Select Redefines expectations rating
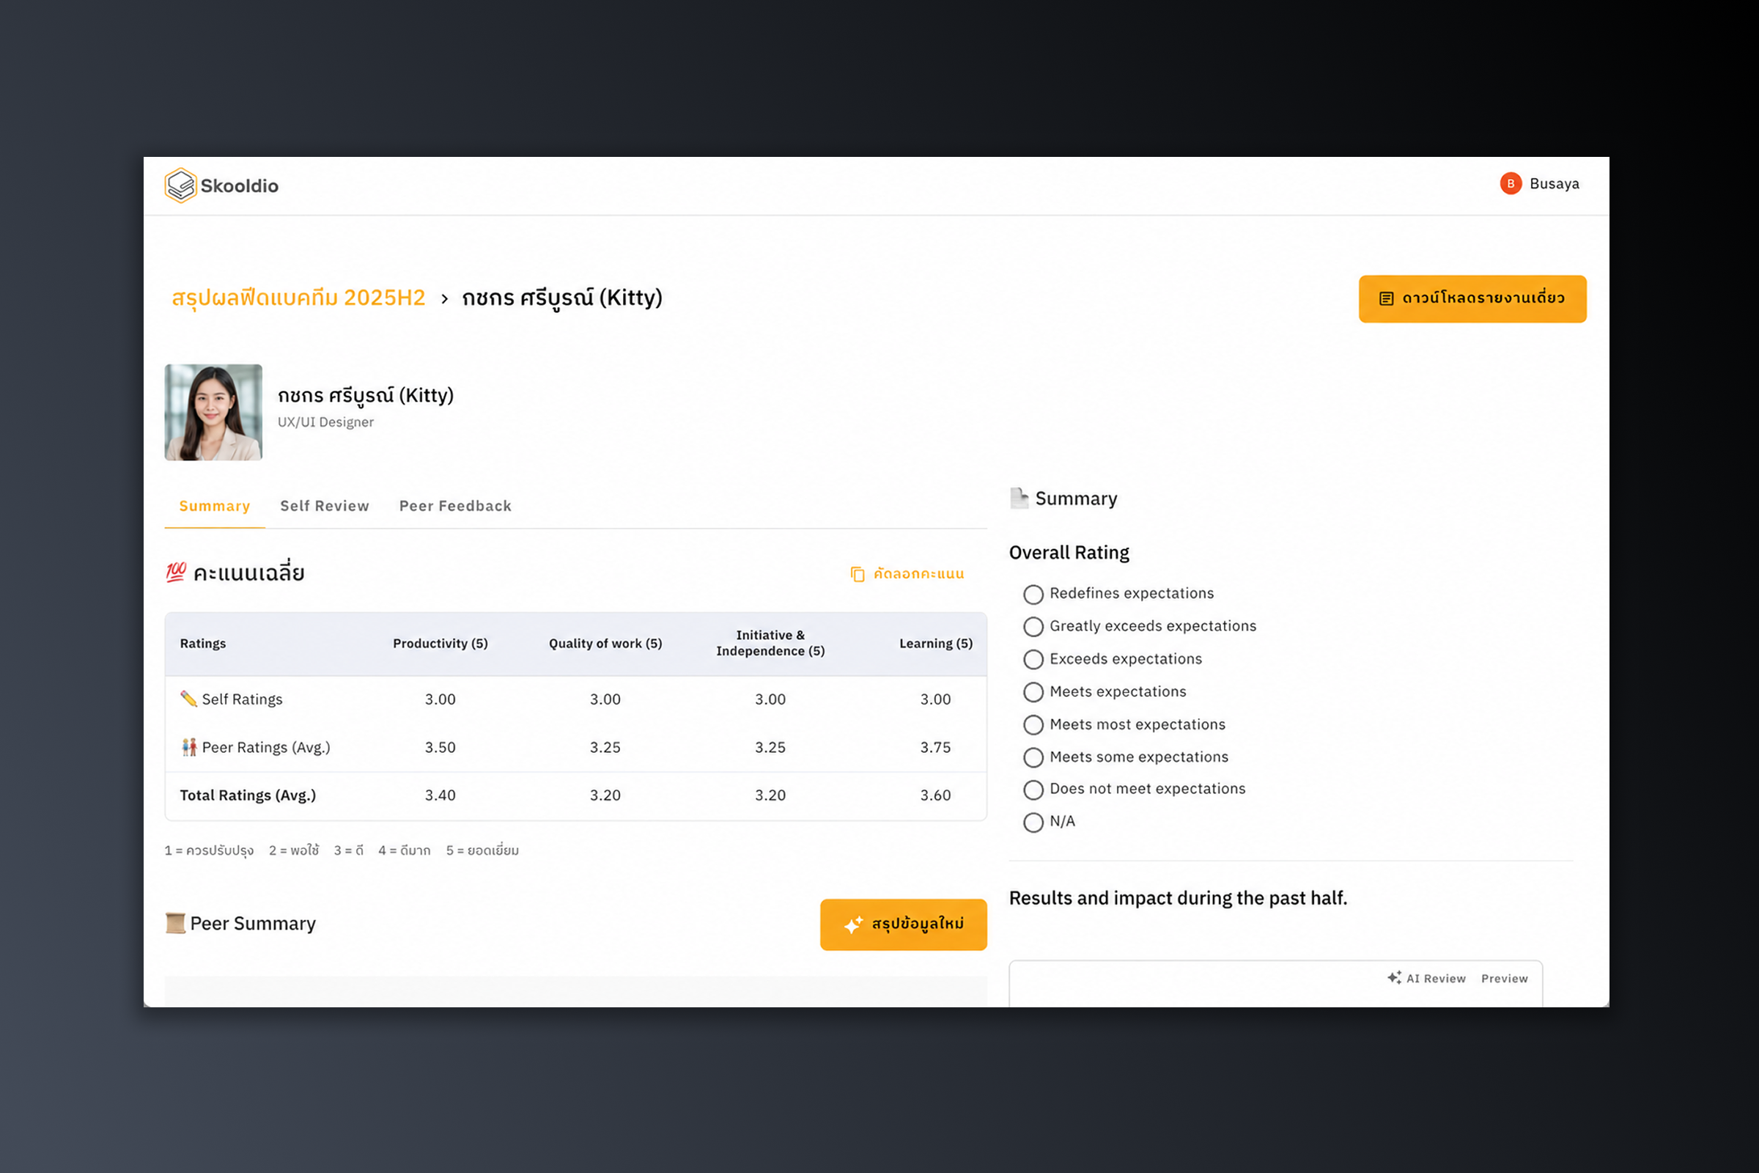Image resolution: width=1759 pixels, height=1173 pixels. pyautogui.click(x=1033, y=595)
